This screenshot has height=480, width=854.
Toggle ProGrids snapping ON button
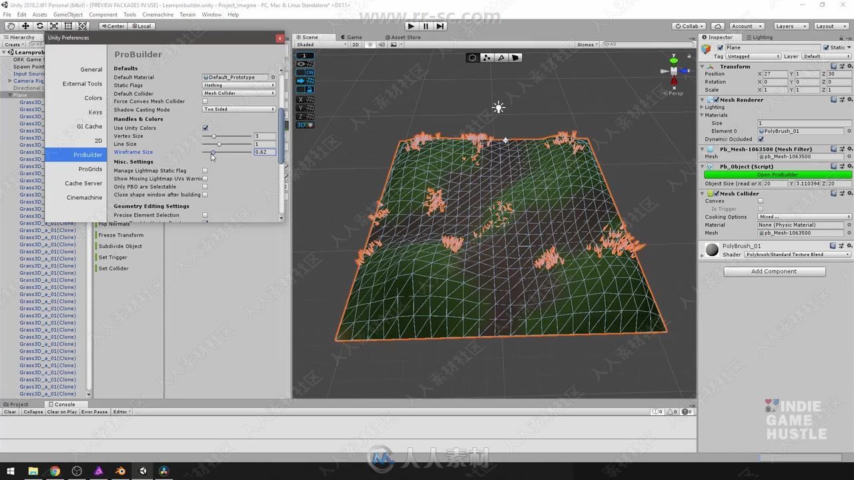305,72
